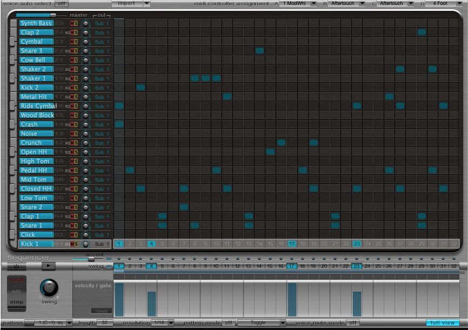Select the Ride Cymbal voice name
Screen dimensions: 468x330
tap(37, 106)
